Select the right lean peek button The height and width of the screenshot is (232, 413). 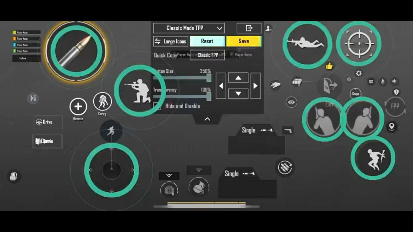[x=363, y=119]
